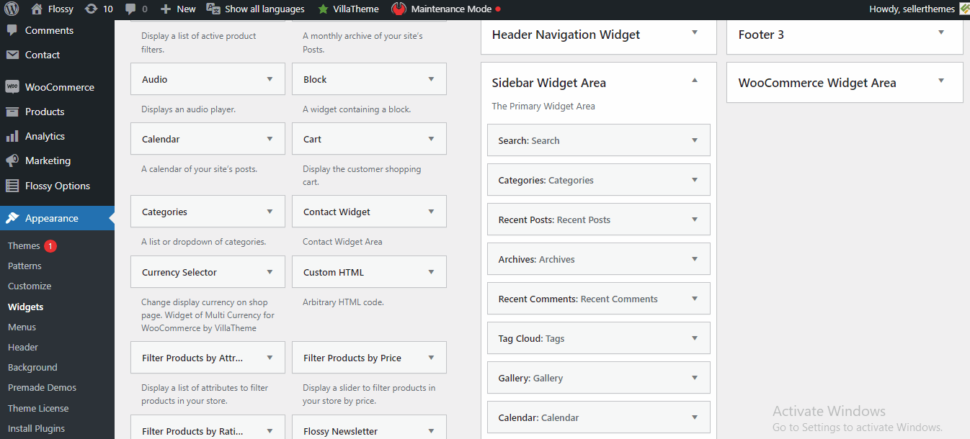Expand the Header Navigation Widget area

695,32
